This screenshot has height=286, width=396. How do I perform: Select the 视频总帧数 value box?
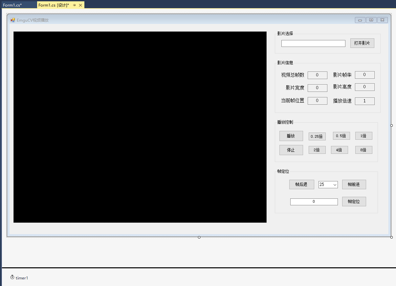click(318, 75)
